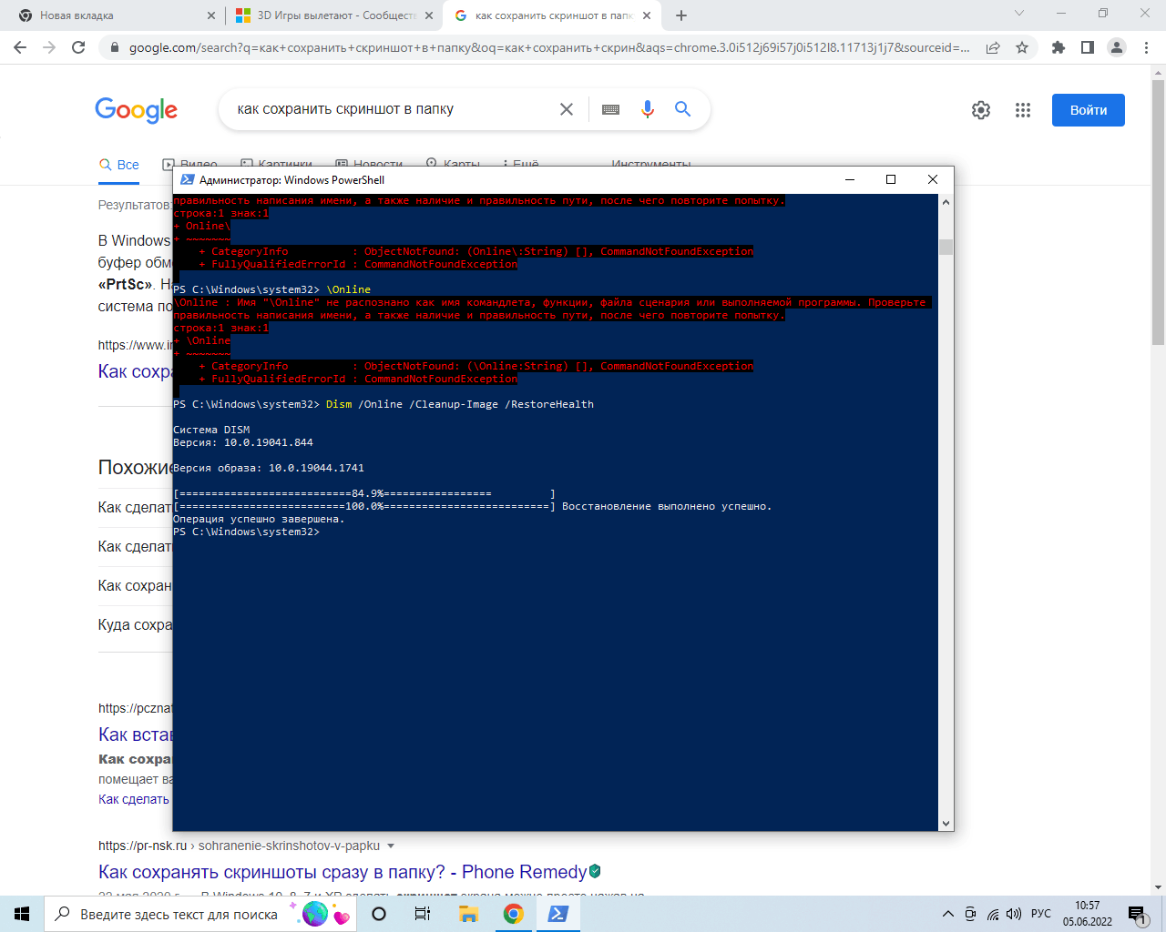The width and height of the screenshot is (1166, 932).
Task: Click the Операция успешно завершена line
Action: (x=259, y=519)
